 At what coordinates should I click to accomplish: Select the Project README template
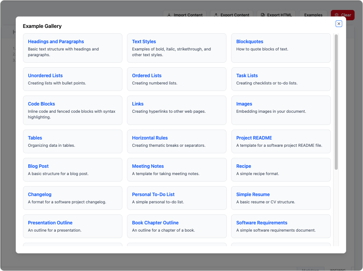(281, 141)
